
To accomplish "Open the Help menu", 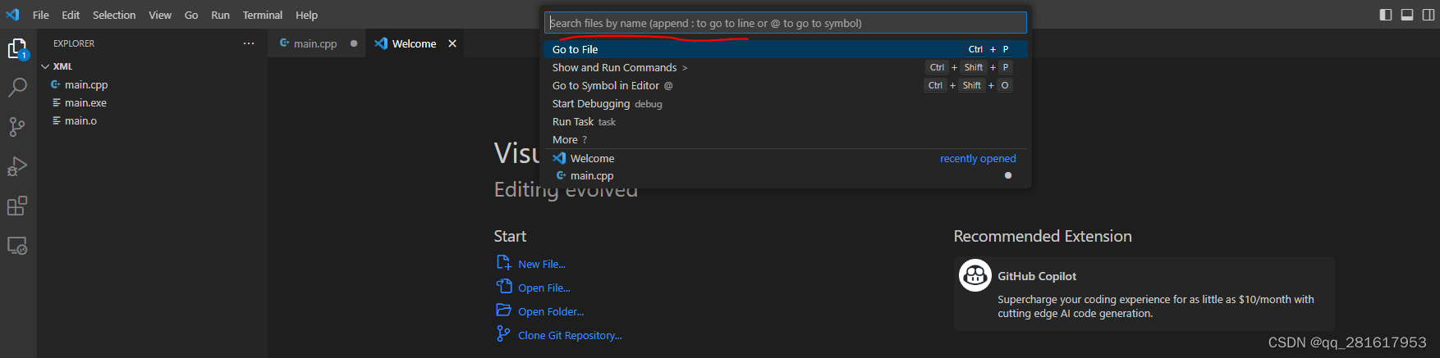I will 306,15.
